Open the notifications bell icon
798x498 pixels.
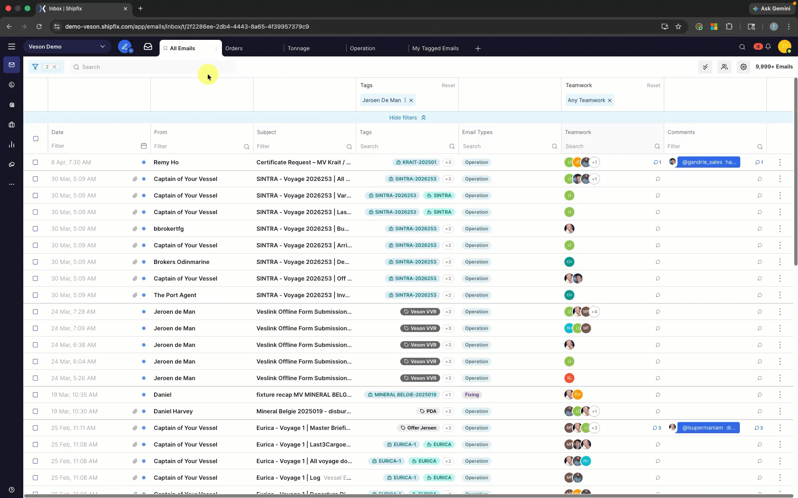click(768, 47)
